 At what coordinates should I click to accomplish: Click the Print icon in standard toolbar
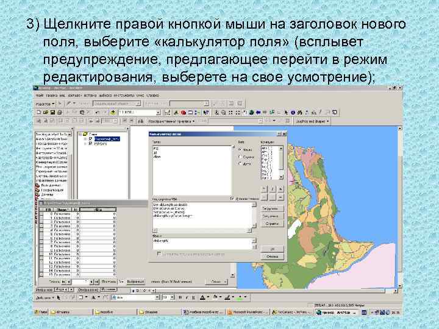pyautogui.click(x=59, y=113)
